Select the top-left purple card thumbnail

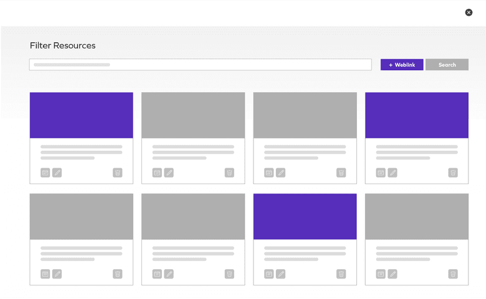(82, 115)
